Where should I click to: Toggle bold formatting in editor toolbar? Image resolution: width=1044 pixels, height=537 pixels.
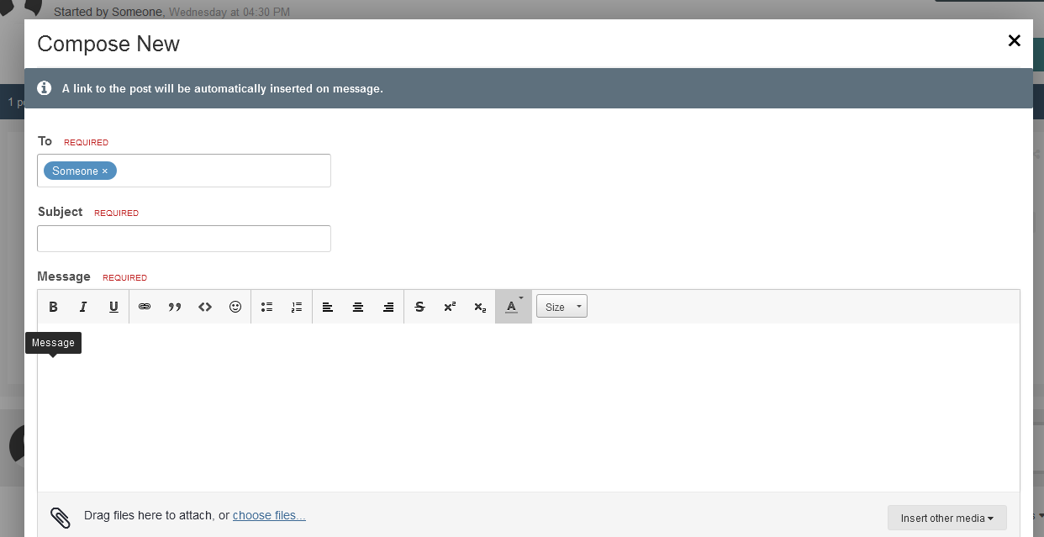(x=53, y=307)
